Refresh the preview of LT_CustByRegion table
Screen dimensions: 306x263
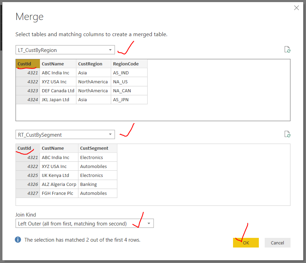287,49
